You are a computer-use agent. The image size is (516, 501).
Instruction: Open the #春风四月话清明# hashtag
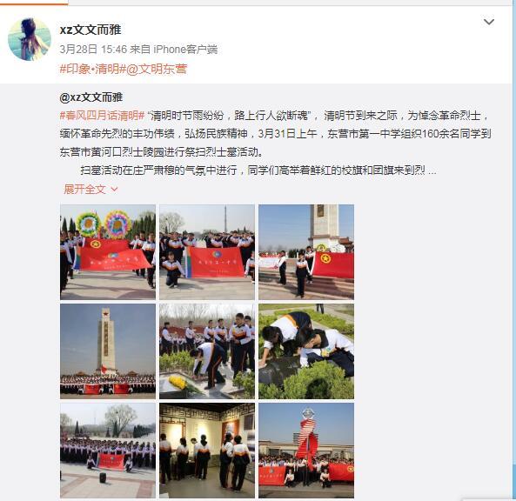(103, 116)
